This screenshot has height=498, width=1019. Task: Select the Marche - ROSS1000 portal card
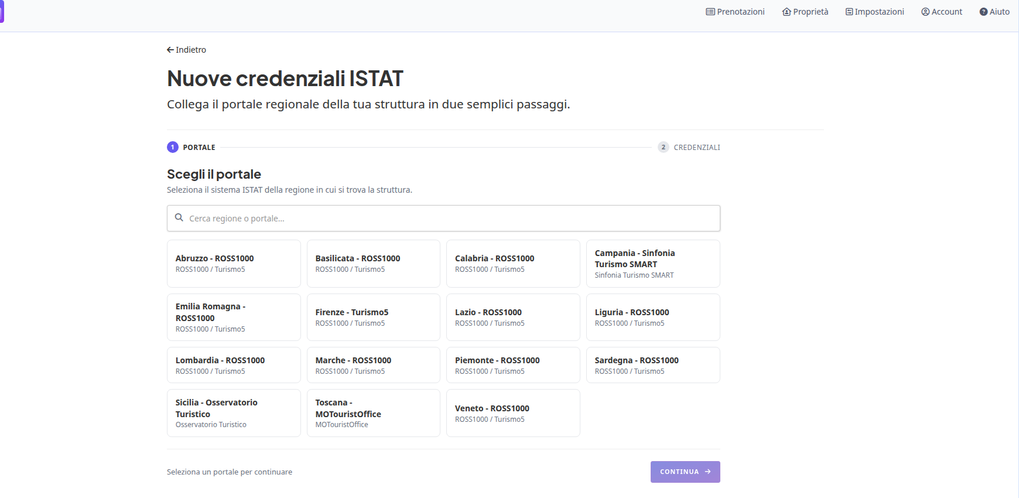pyautogui.click(x=374, y=365)
